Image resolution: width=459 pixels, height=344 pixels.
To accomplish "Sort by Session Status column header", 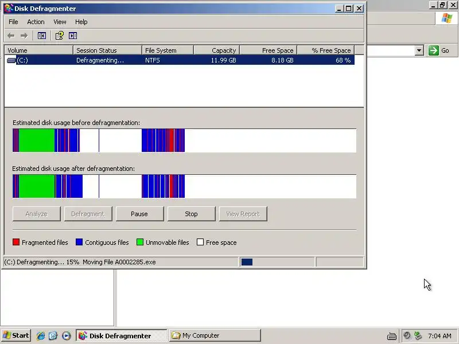I will click(107, 50).
